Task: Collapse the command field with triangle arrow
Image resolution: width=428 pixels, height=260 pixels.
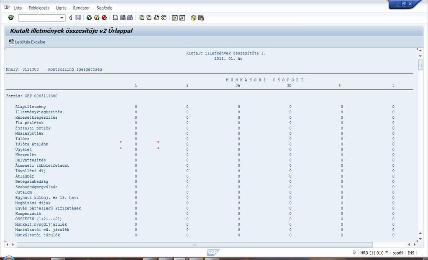Action: pos(70,18)
